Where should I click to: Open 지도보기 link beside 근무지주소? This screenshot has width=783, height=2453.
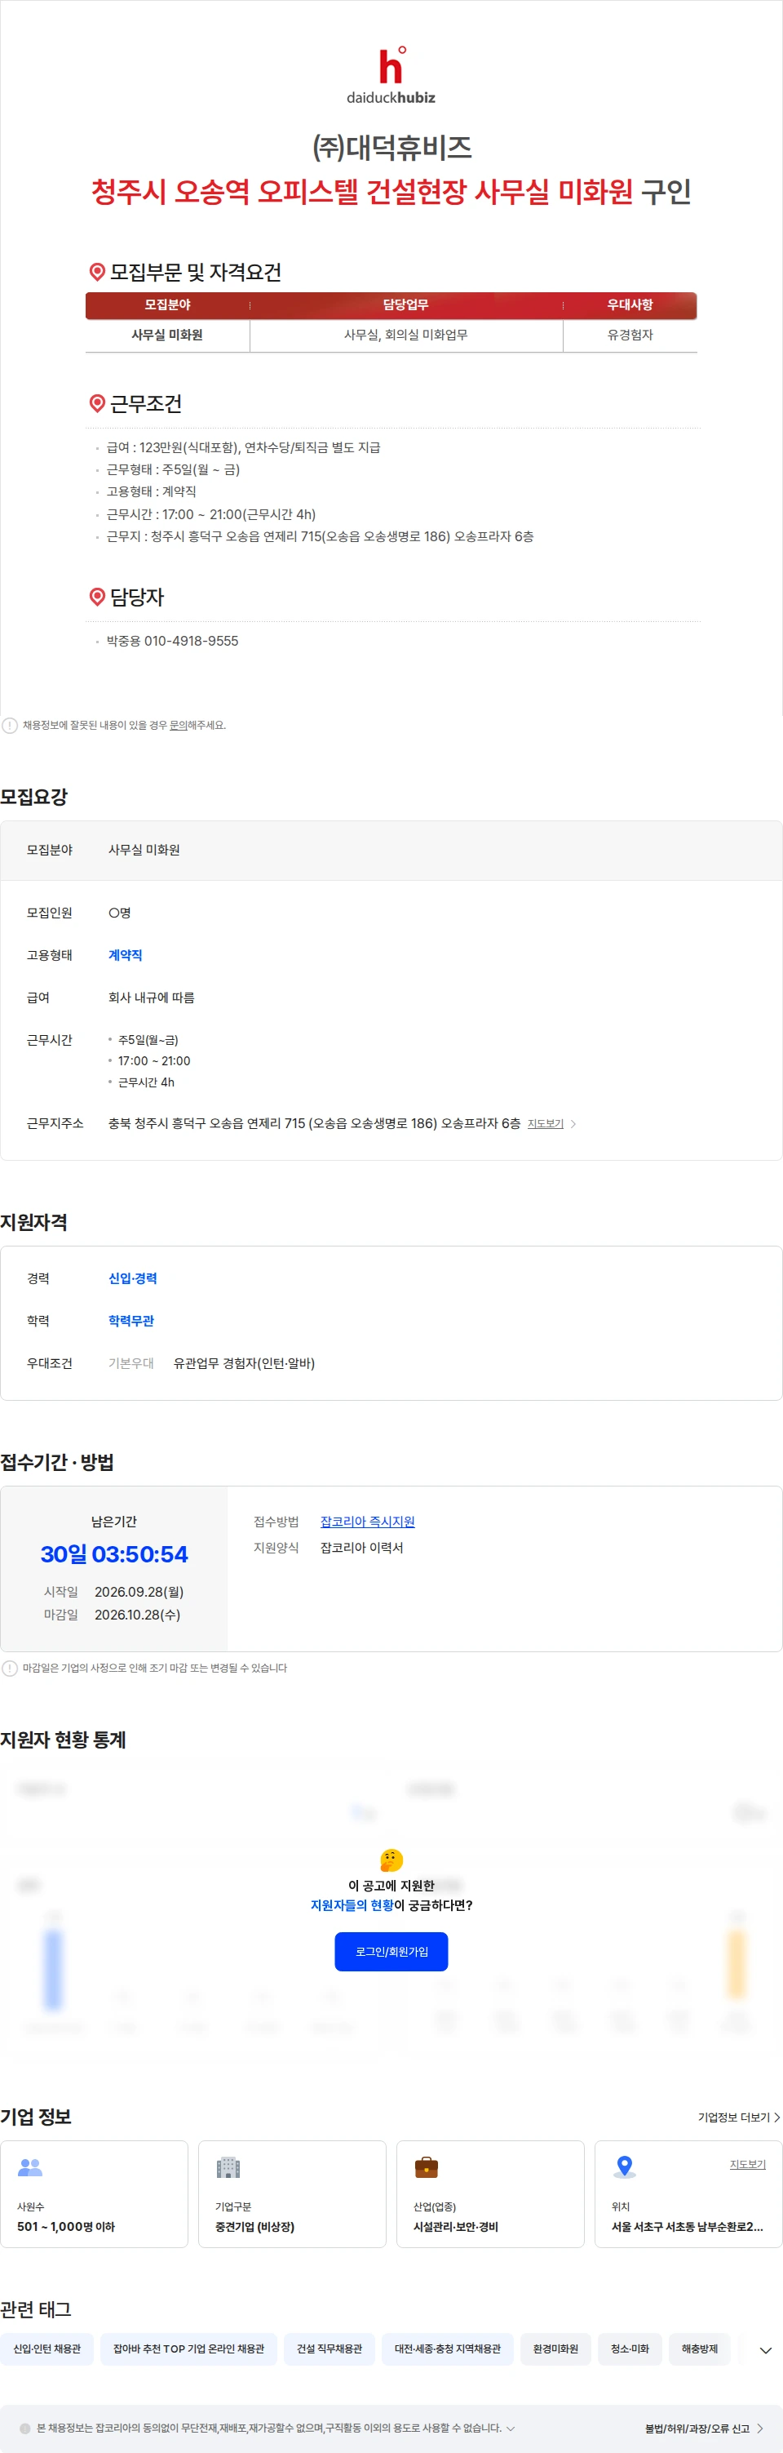coord(545,1125)
